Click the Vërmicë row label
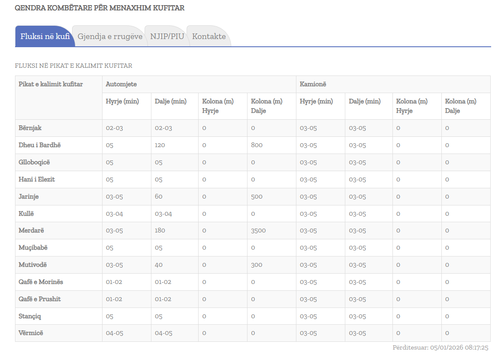 (31, 333)
